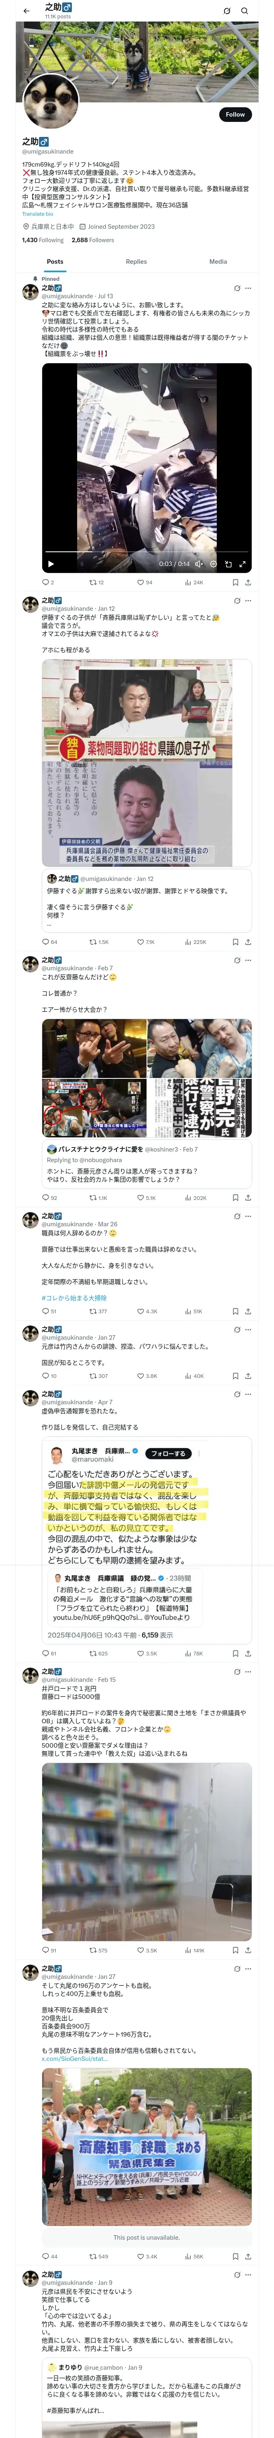
Task: Toggle fullscreen on pinned video
Action: tap(242, 564)
